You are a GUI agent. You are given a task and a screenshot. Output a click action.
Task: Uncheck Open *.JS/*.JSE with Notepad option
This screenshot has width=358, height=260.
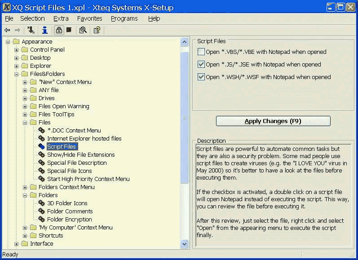[x=201, y=64]
